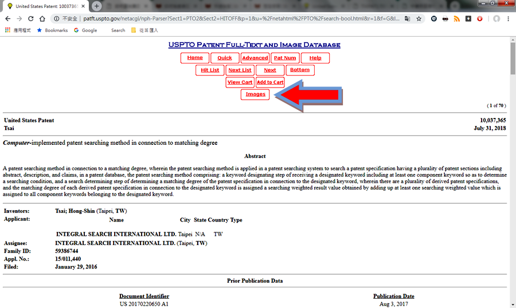This screenshot has width=516, height=308.
Task: Close the United States Patent tab
Action: 83,6
